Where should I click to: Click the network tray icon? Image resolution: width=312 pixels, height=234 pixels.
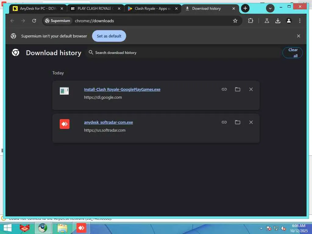[276, 229]
